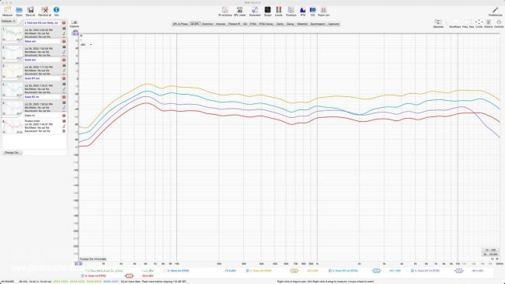This screenshot has width=505, height=284.
Task: Open the graph Limits settings
Action: point(479,23)
